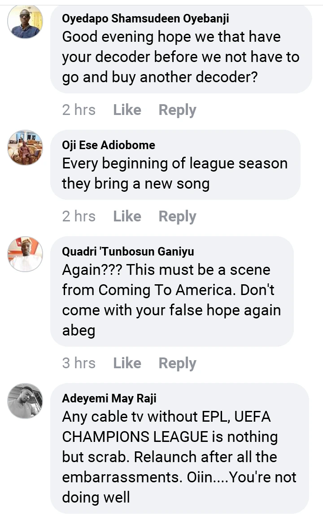Open the '3 hrs' comment timestamp
The width and height of the screenshot is (323, 516).
point(79,363)
